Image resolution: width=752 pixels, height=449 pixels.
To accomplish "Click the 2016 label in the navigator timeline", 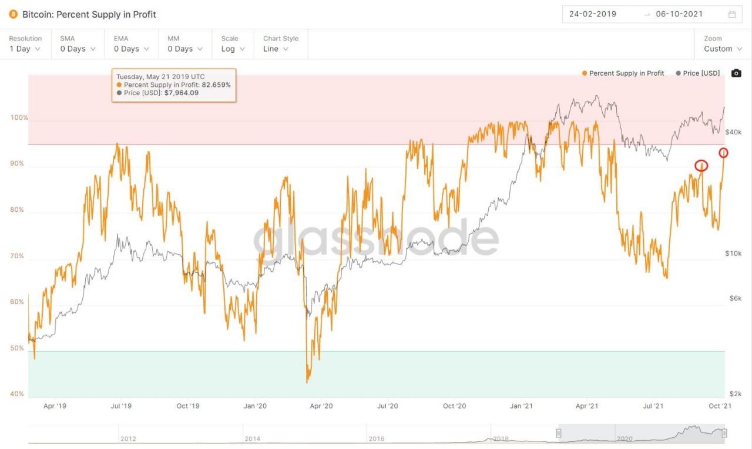I will pos(377,438).
